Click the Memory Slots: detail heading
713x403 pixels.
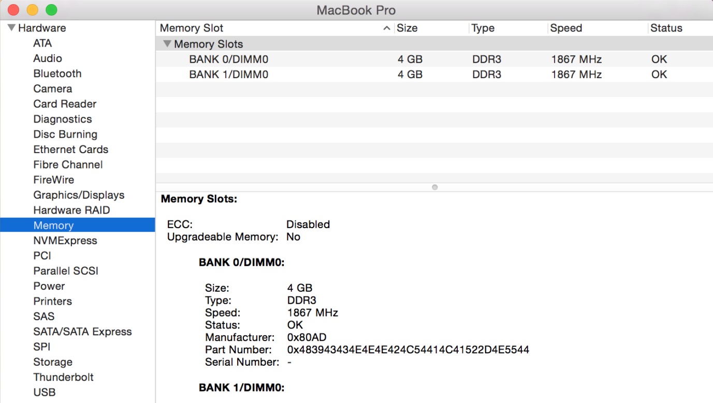[199, 199]
